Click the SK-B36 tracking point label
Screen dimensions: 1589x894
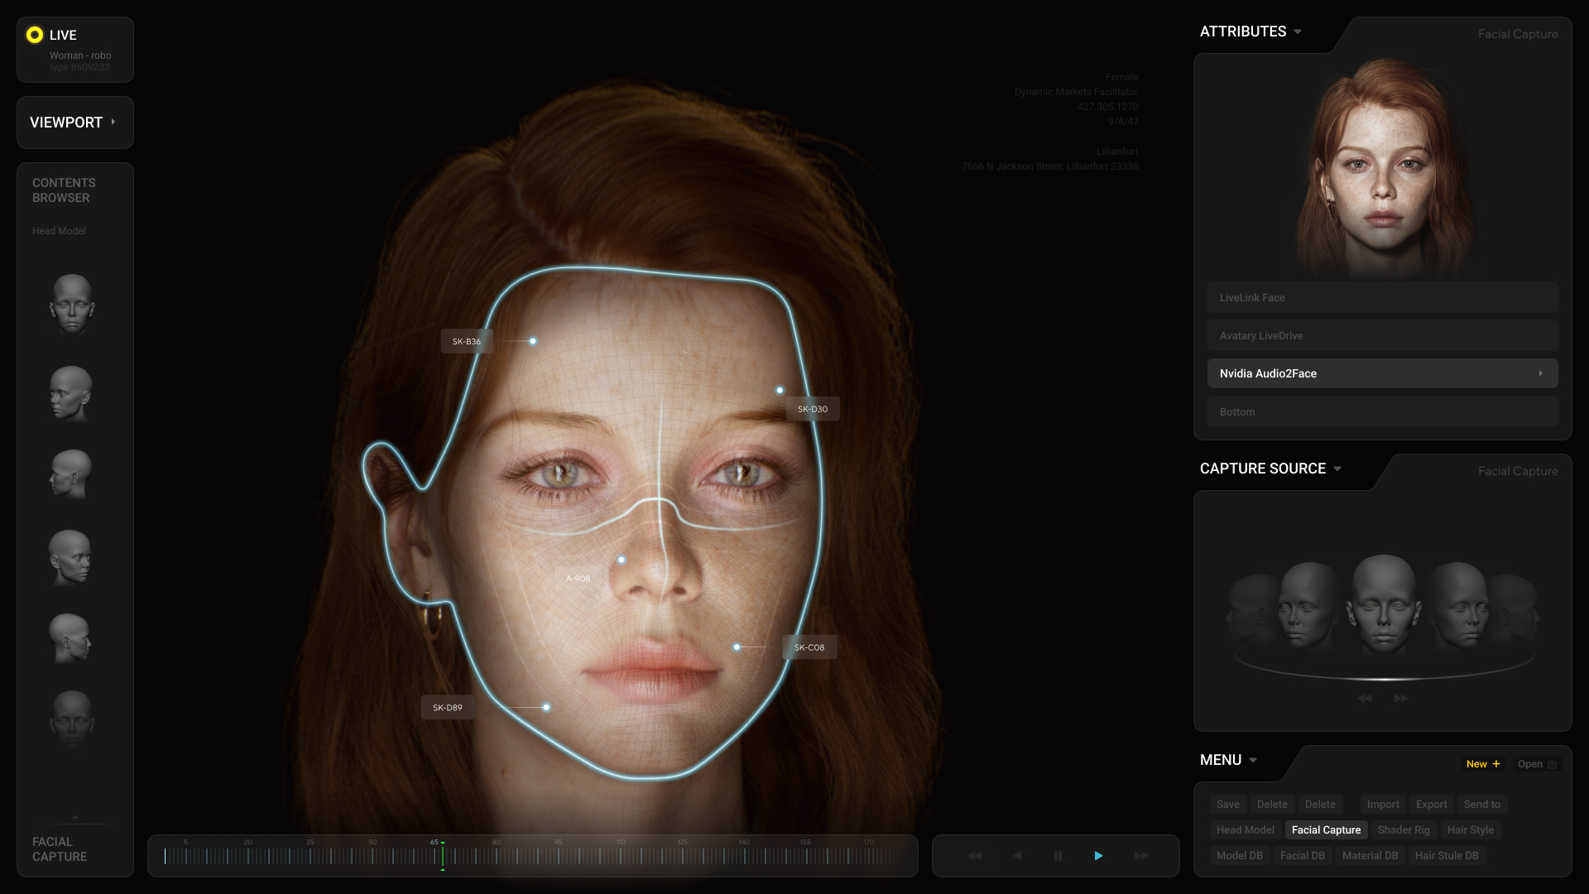pyautogui.click(x=467, y=341)
